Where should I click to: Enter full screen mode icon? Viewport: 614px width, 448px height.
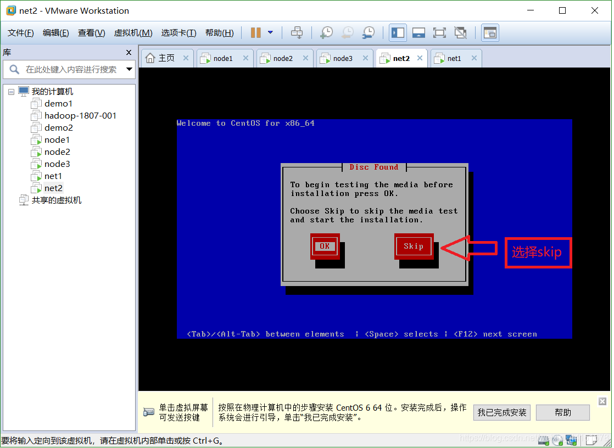[439, 32]
